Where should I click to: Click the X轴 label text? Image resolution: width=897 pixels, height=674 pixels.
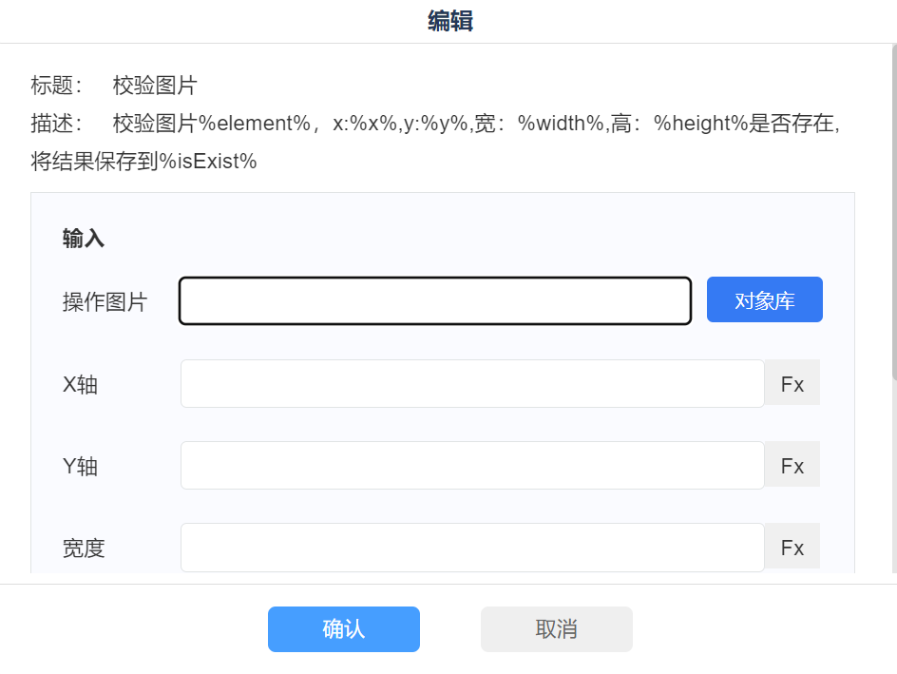click(x=80, y=385)
